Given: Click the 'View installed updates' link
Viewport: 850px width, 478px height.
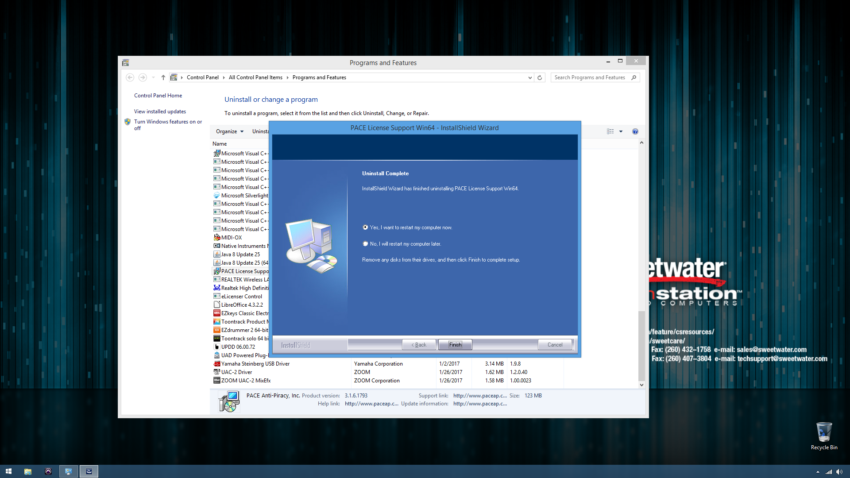Looking at the screenshot, I should point(160,112).
